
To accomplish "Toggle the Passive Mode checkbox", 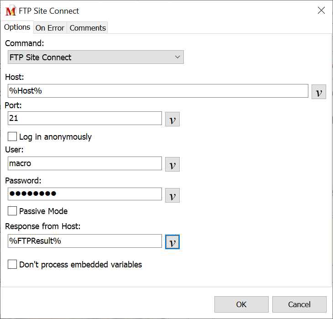I will tap(13, 211).
